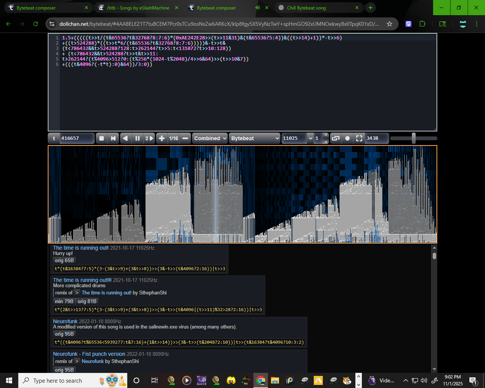Viewport: 485px width, 388px height.
Task: Click the volume slider handle
Action: 414,138
